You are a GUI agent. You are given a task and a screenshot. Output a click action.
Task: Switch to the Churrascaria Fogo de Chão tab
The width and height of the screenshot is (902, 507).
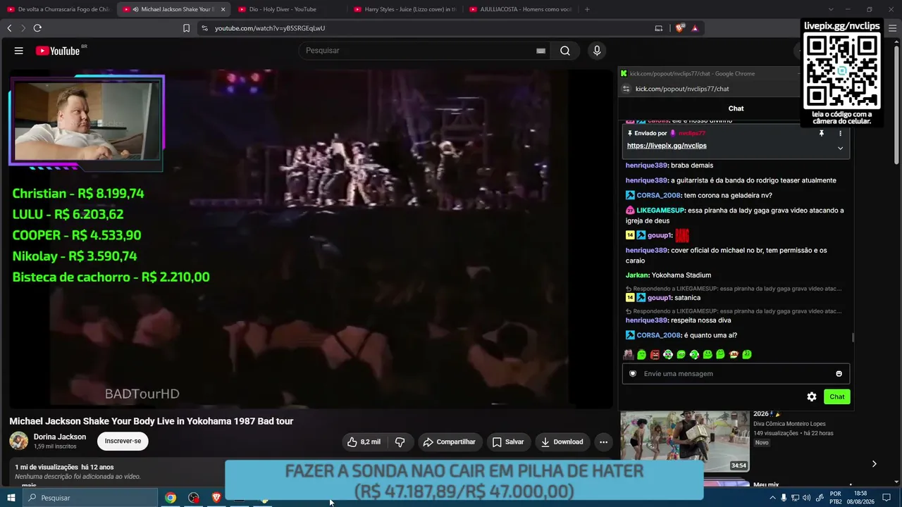58,9
